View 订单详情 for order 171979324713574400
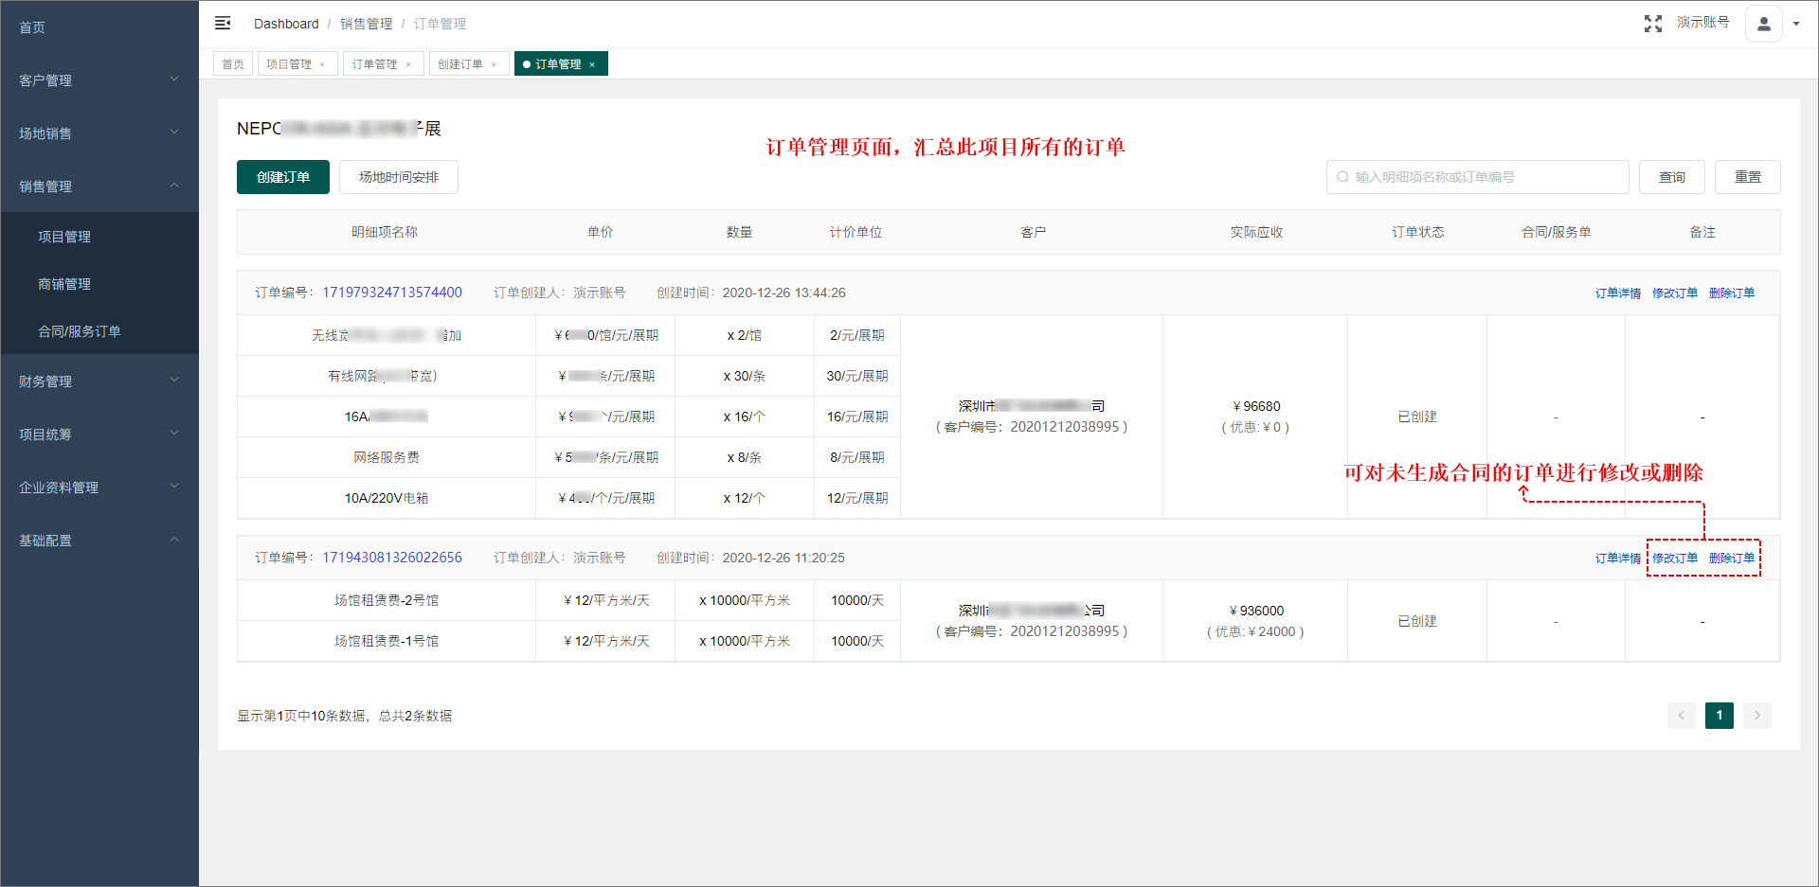The height and width of the screenshot is (887, 1819). [x=1618, y=293]
